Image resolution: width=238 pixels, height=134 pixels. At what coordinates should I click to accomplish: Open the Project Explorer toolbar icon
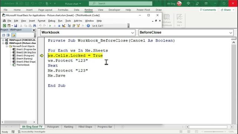point(69,26)
